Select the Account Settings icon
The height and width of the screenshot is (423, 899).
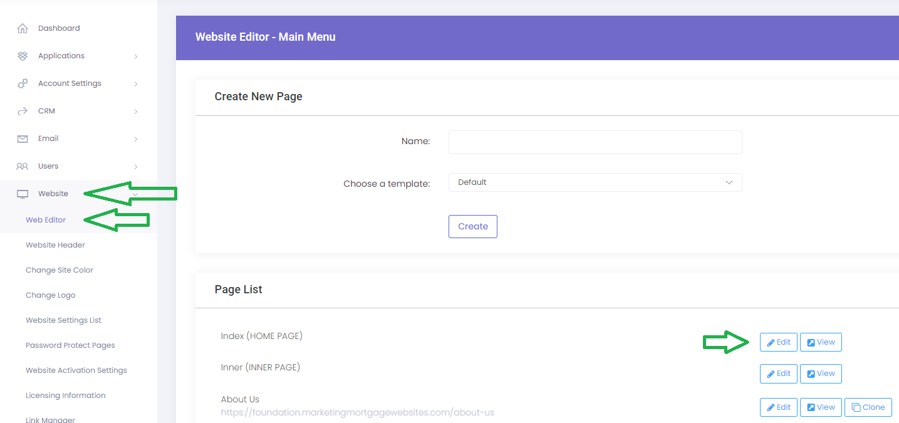[x=22, y=83]
